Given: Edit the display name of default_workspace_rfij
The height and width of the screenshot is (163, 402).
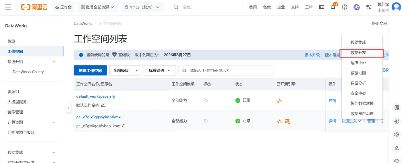Looking at the screenshot, I should click(x=103, y=105).
